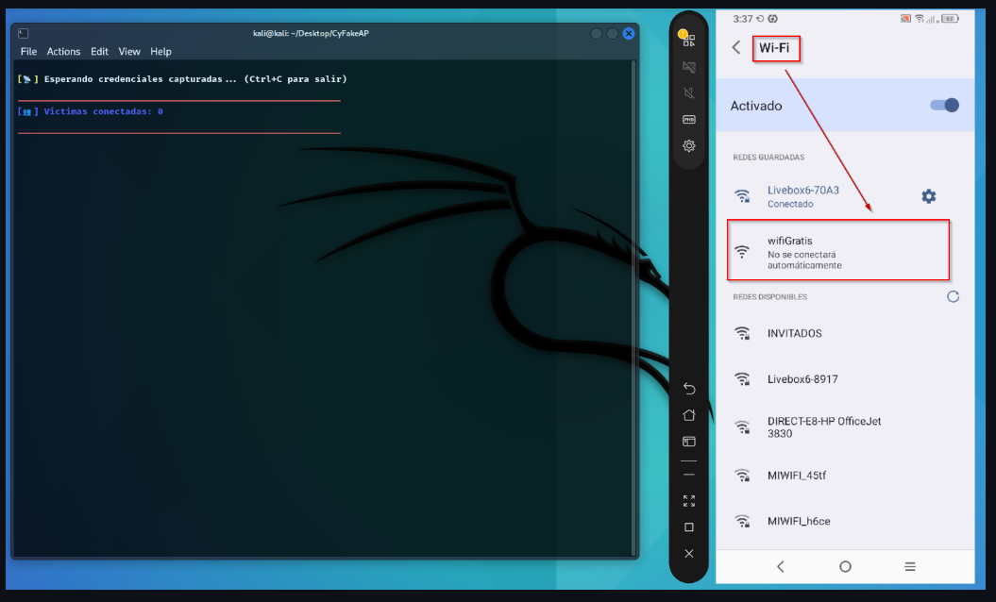The width and height of the screenshot is (996, 602).
Task: Open the terminal File menu
Action: [28, 52]
